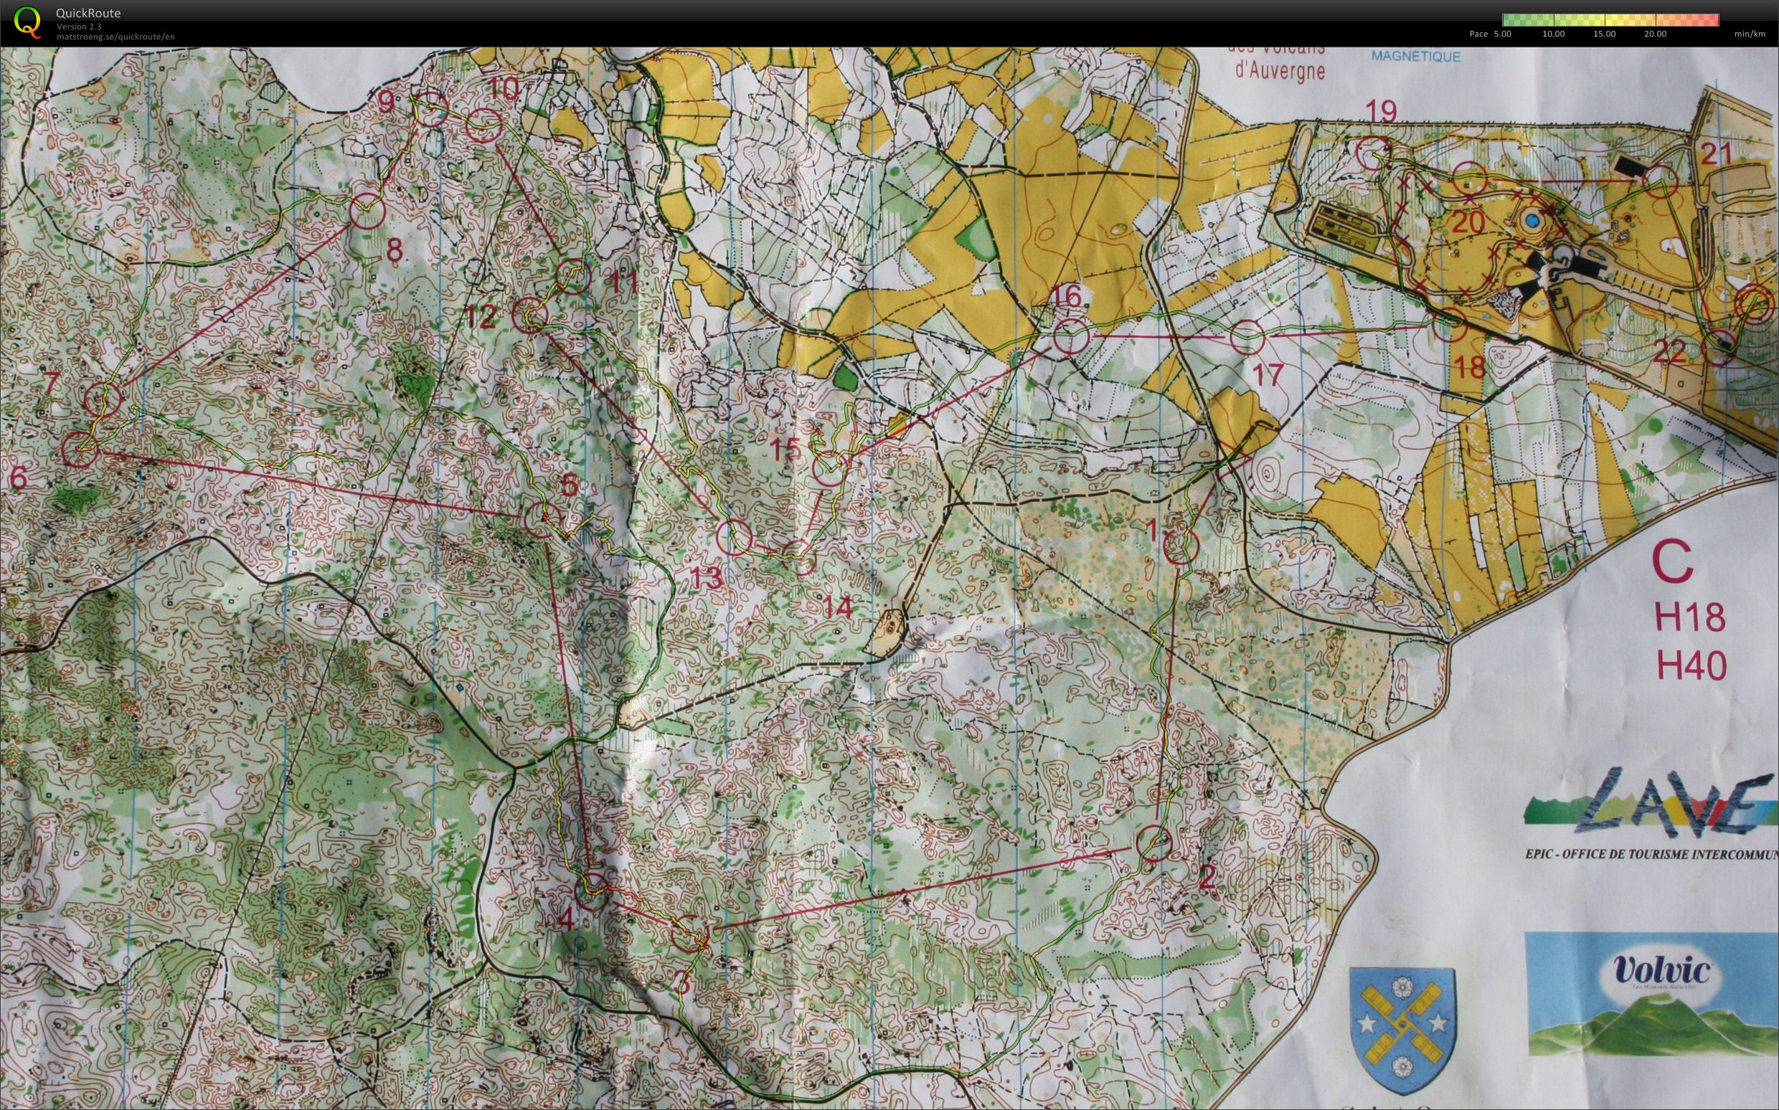Click the QuickRoute title text
The image size is (1779, 1110).
coord(88,13)
